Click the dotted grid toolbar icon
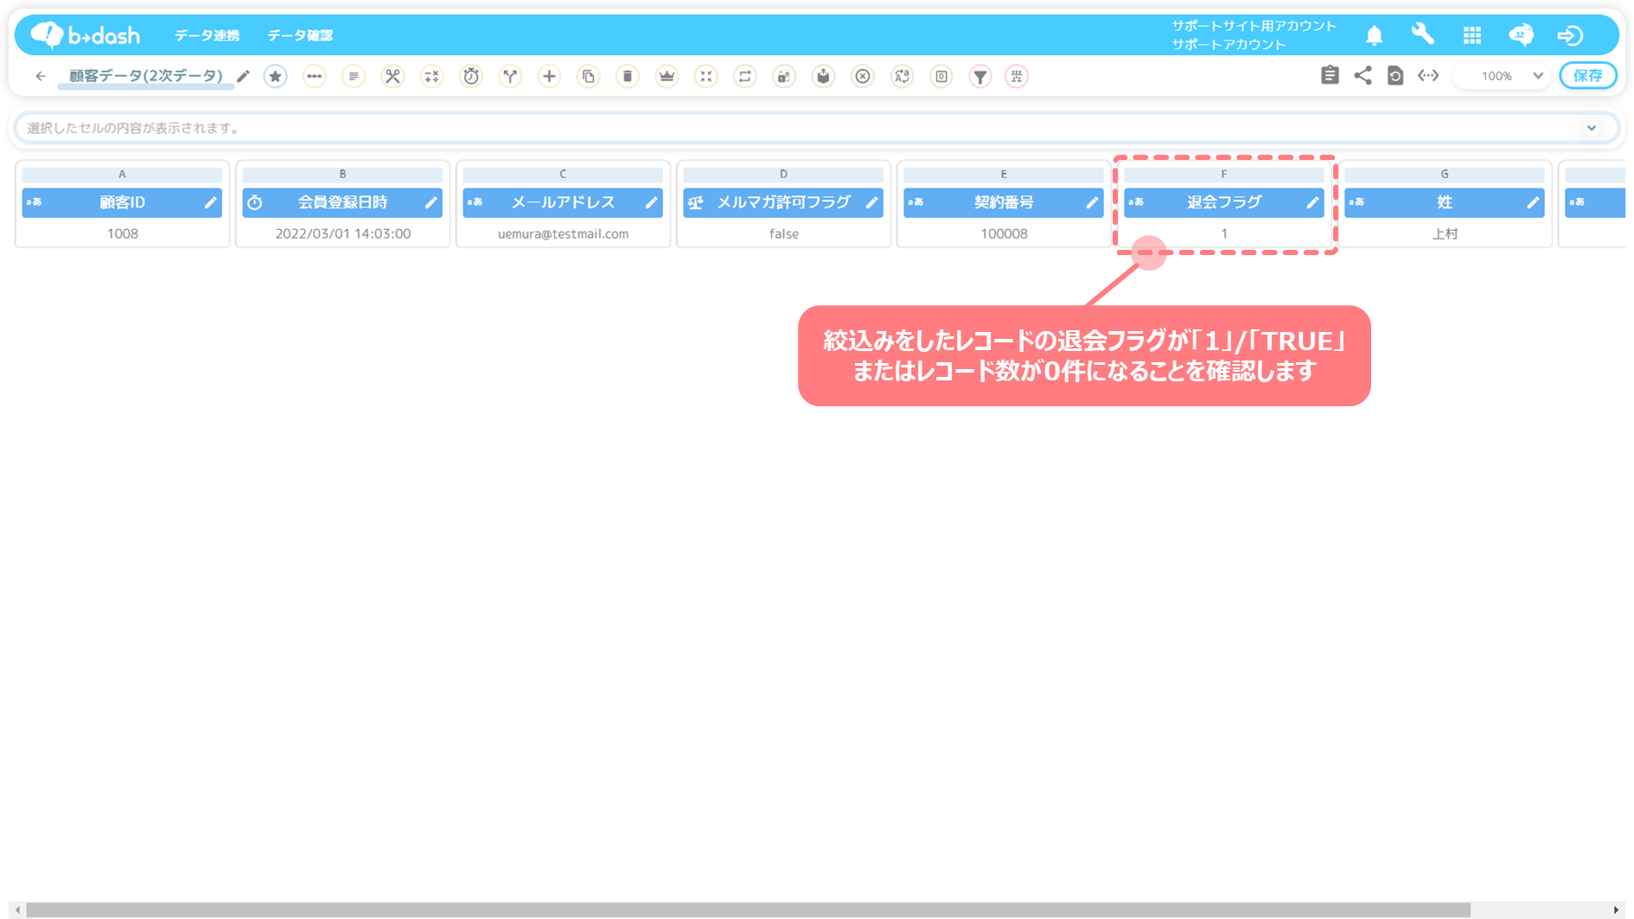 (1017, 76)
